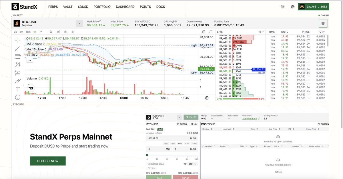Viewport: 343px width, 179px height.
Task: Select the 5m chart interval
Action: (x=21, y=32)
